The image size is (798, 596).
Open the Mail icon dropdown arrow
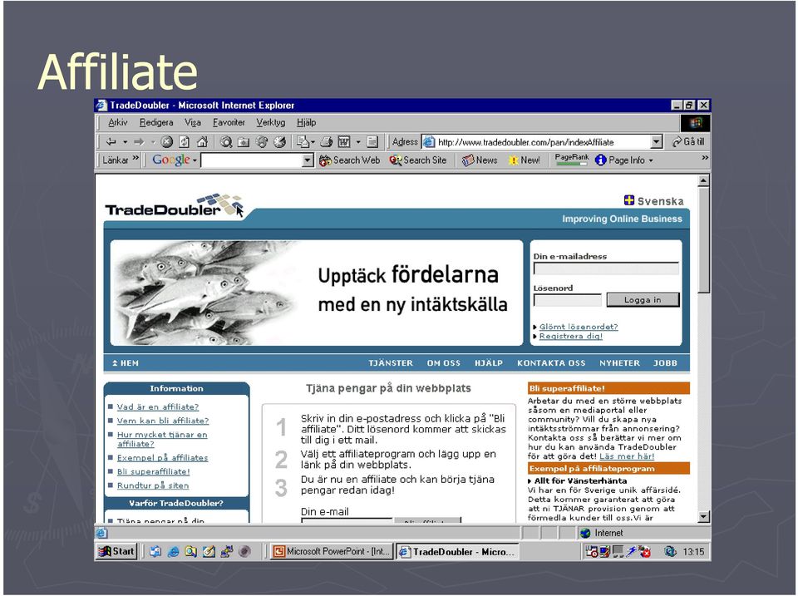pos(313,142)
